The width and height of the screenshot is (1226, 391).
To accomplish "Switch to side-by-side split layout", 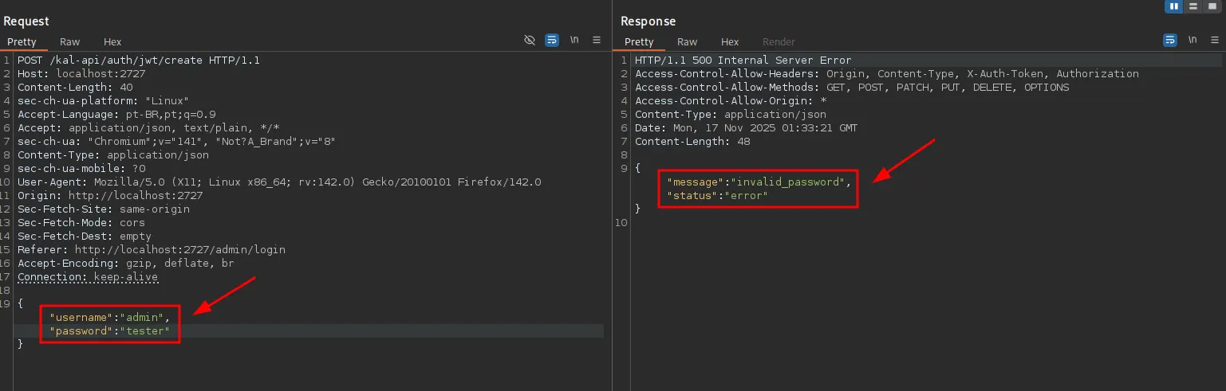I will [x=1174, y=6].
